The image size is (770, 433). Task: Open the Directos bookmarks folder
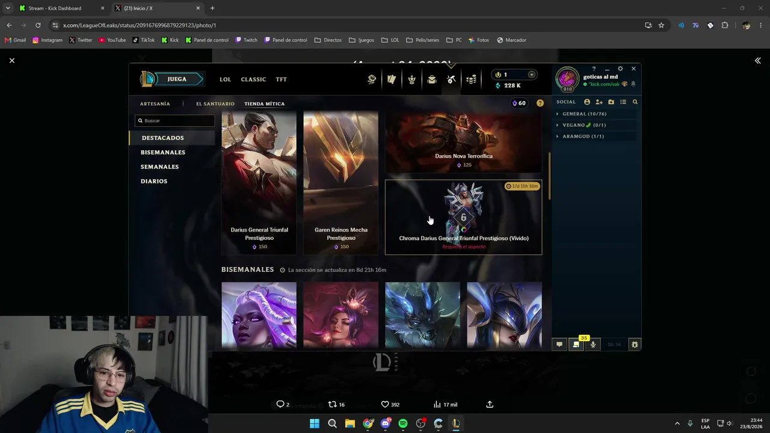(328, 40)
